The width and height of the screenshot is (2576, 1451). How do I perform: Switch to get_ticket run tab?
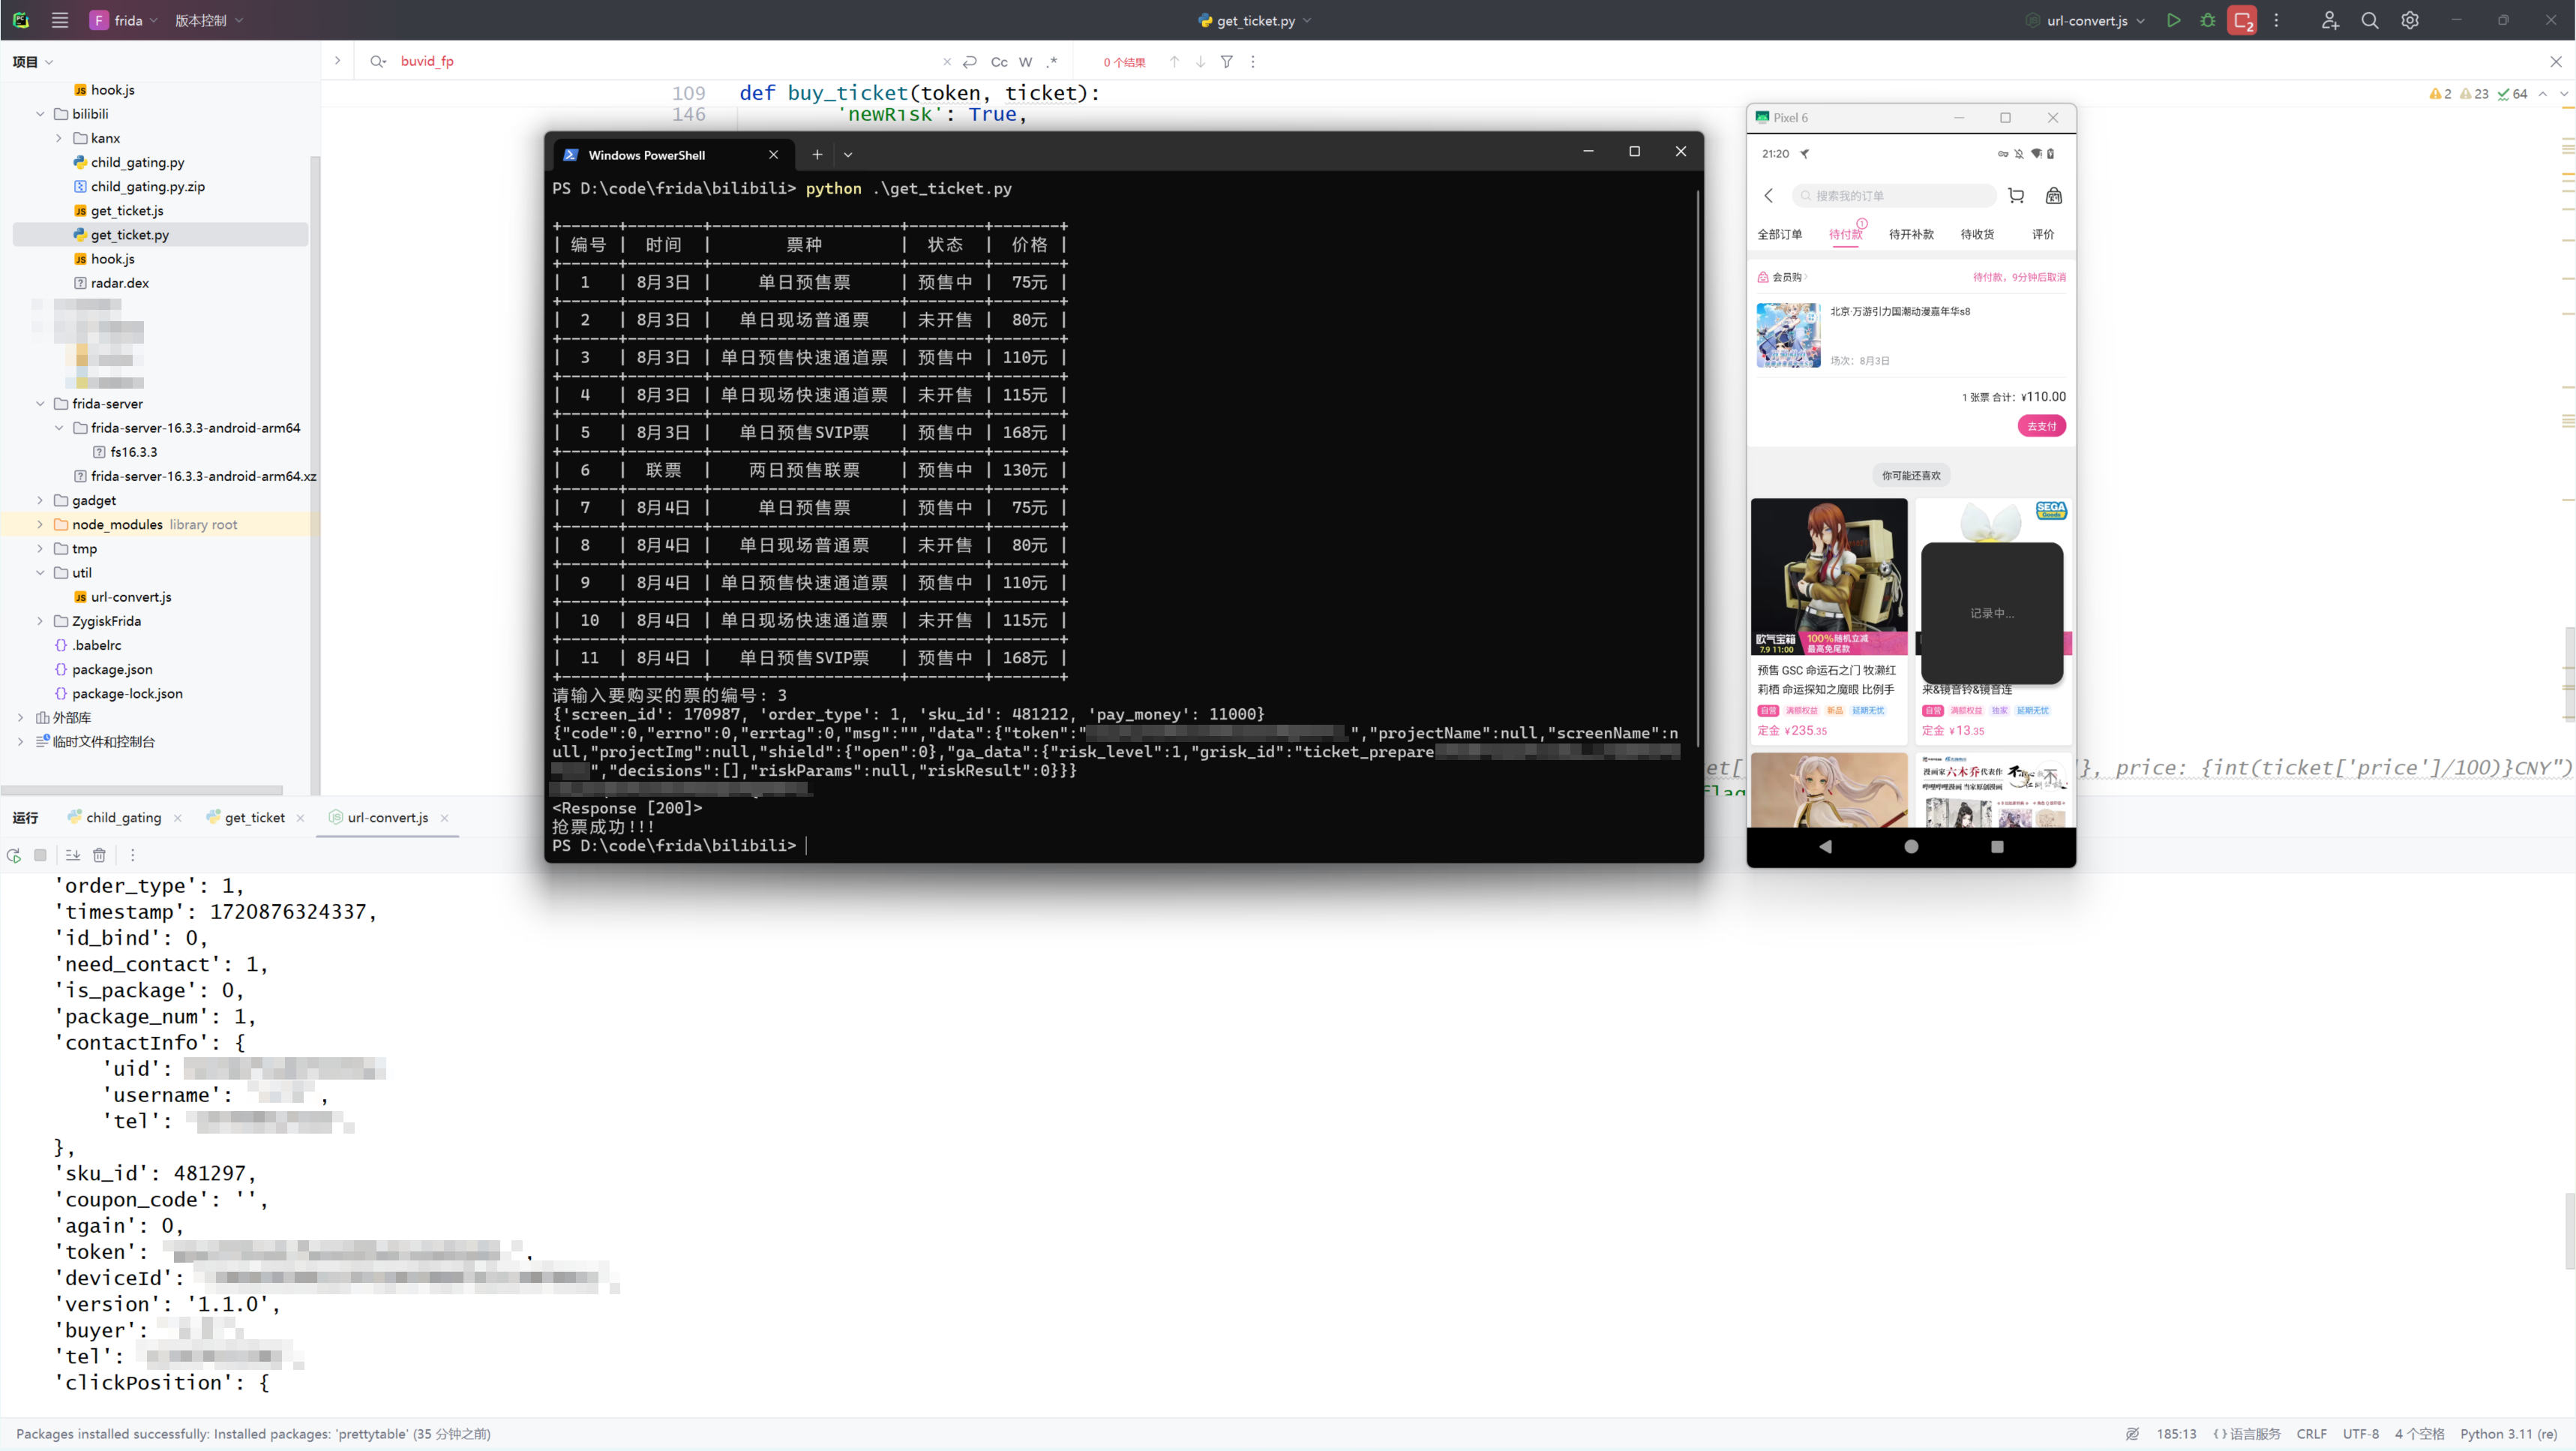pos(254,818)
